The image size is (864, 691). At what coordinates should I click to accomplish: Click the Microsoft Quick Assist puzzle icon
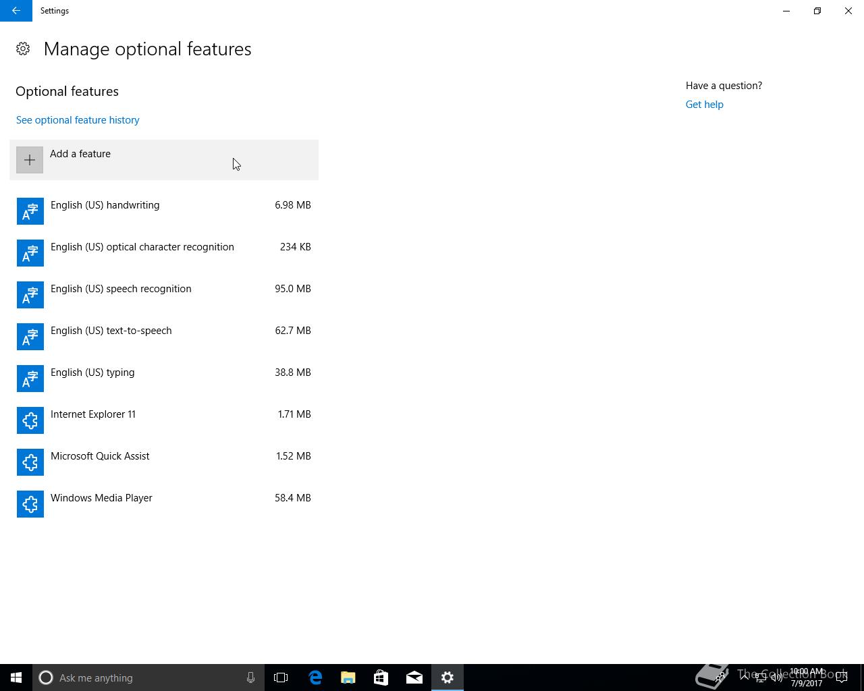point(30,462)
